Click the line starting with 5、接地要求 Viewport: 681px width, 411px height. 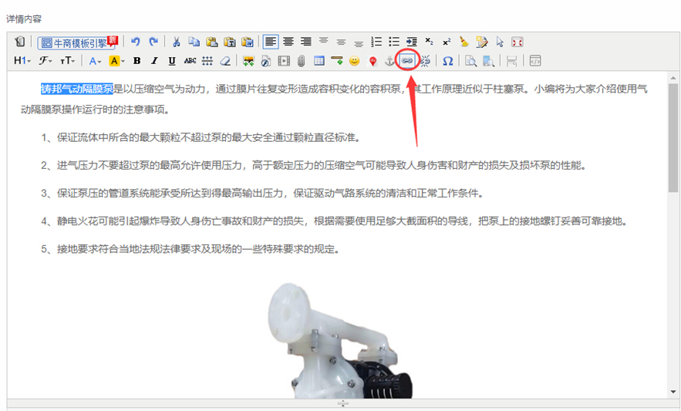tap(190, 249)
